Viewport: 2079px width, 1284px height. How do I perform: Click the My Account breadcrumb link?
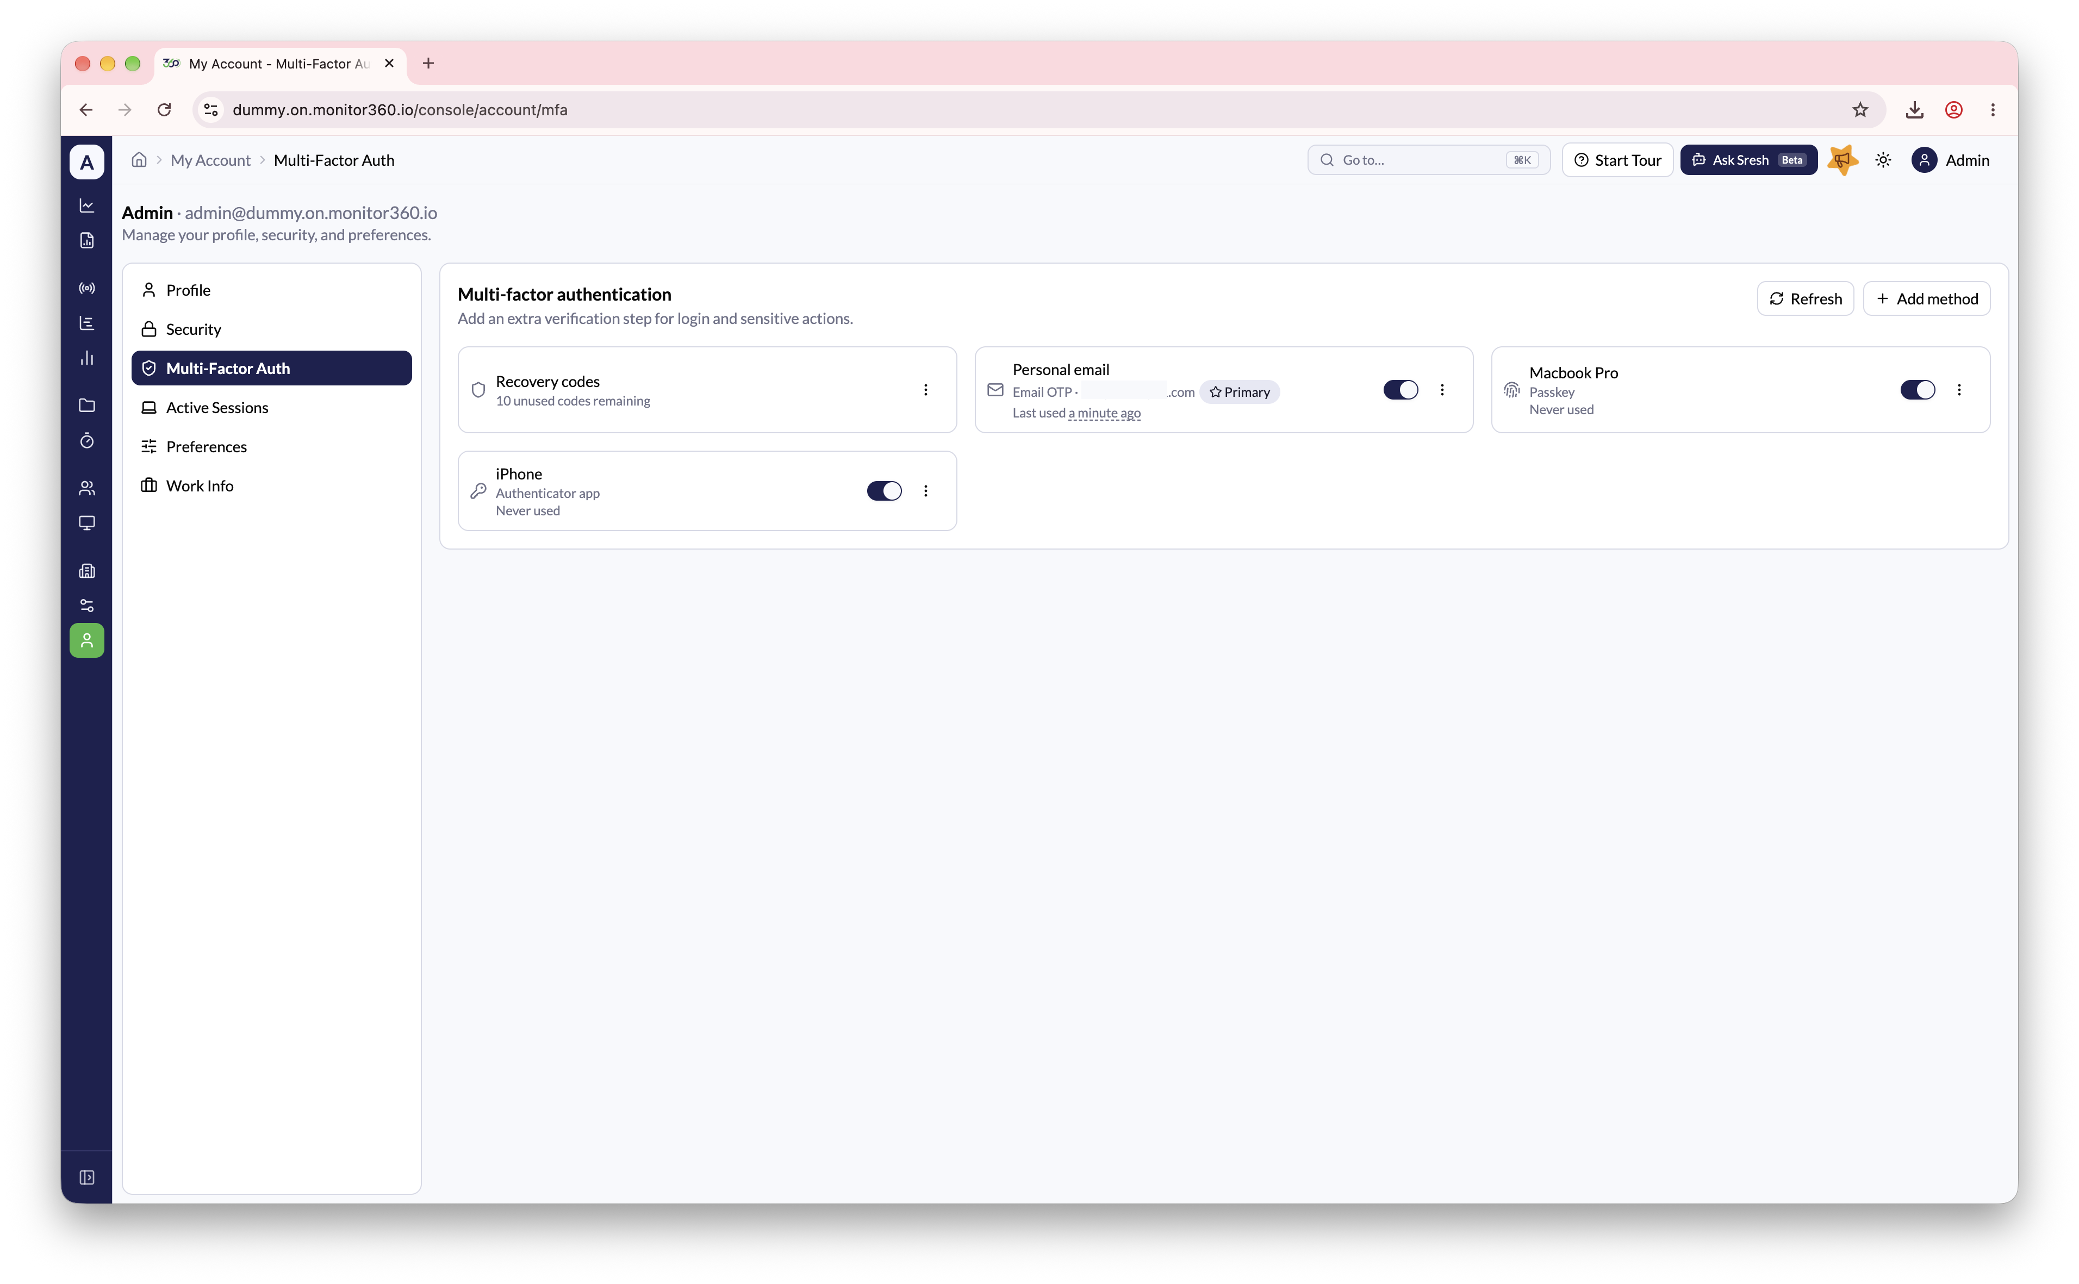point(210,160)
